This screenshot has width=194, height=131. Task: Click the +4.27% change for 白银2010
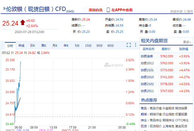tap(184, 77)
